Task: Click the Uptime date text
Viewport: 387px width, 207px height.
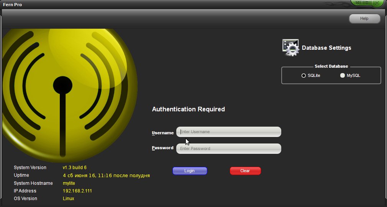Action: point(106,176)
